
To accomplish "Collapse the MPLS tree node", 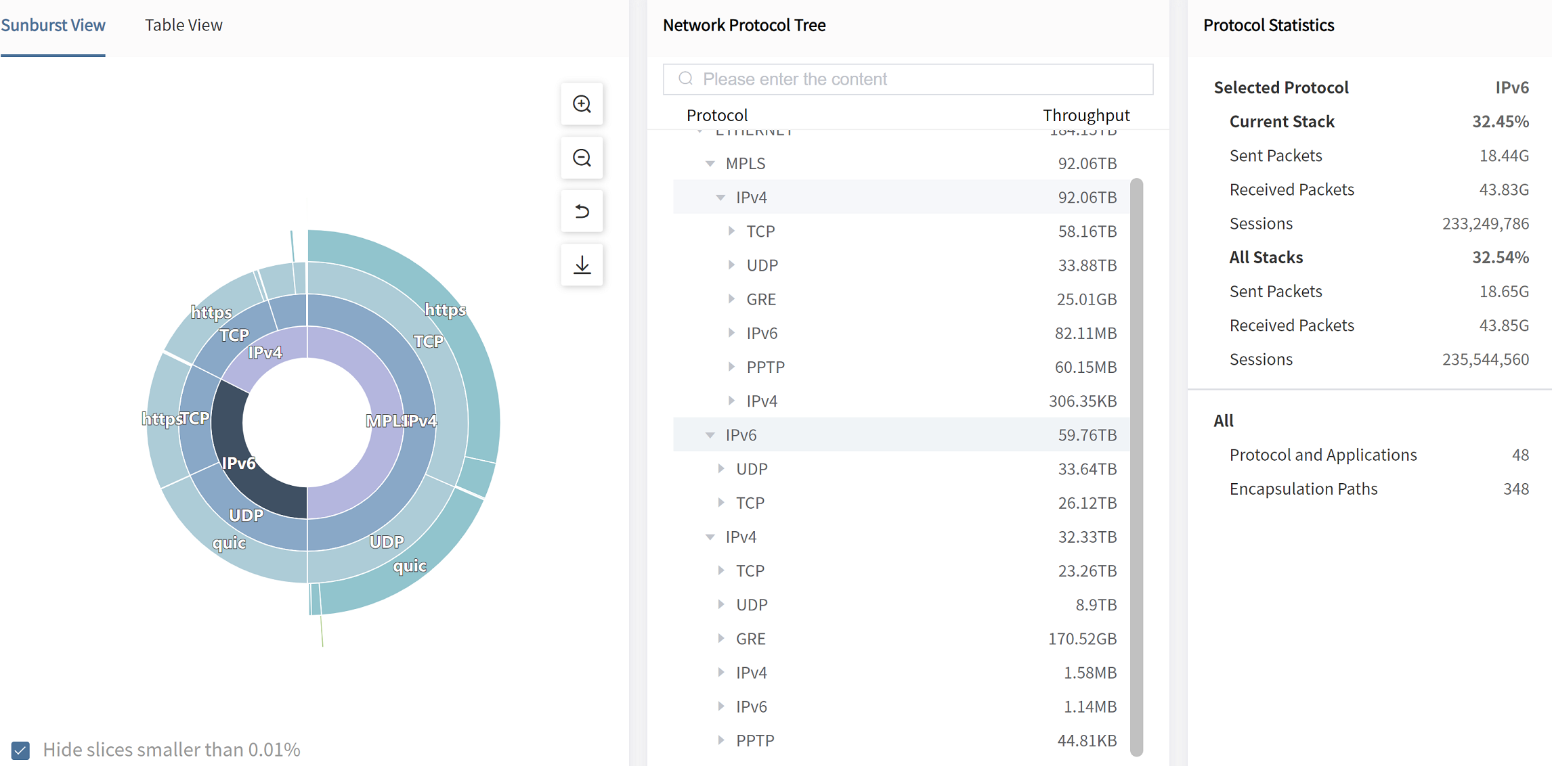I will pos(710,163).
